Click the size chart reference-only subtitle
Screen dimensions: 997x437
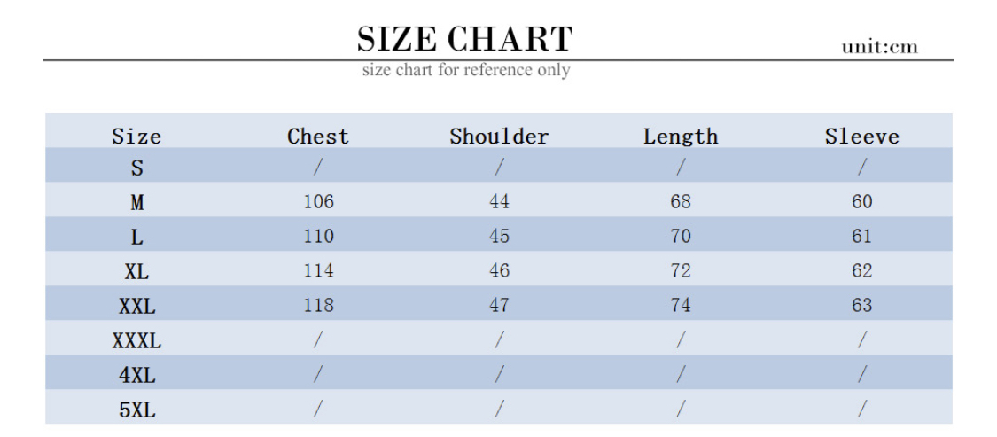[466, 69]
